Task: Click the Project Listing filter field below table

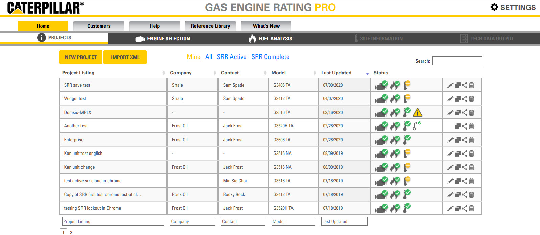Action: 113,221
